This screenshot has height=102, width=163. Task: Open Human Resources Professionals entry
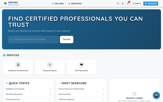81,89
